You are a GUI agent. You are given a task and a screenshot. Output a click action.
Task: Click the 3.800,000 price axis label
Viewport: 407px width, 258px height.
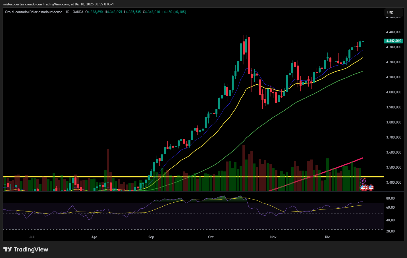tap(394, 122)
